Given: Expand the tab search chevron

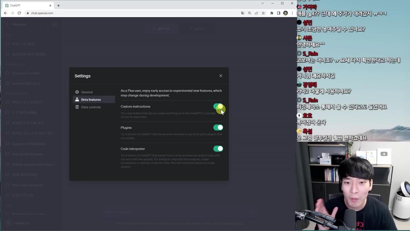Looking at the screenshot, I should point(263,3).
